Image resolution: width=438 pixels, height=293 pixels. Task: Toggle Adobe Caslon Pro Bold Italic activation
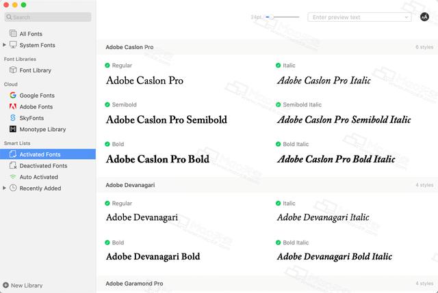(278, 144)
